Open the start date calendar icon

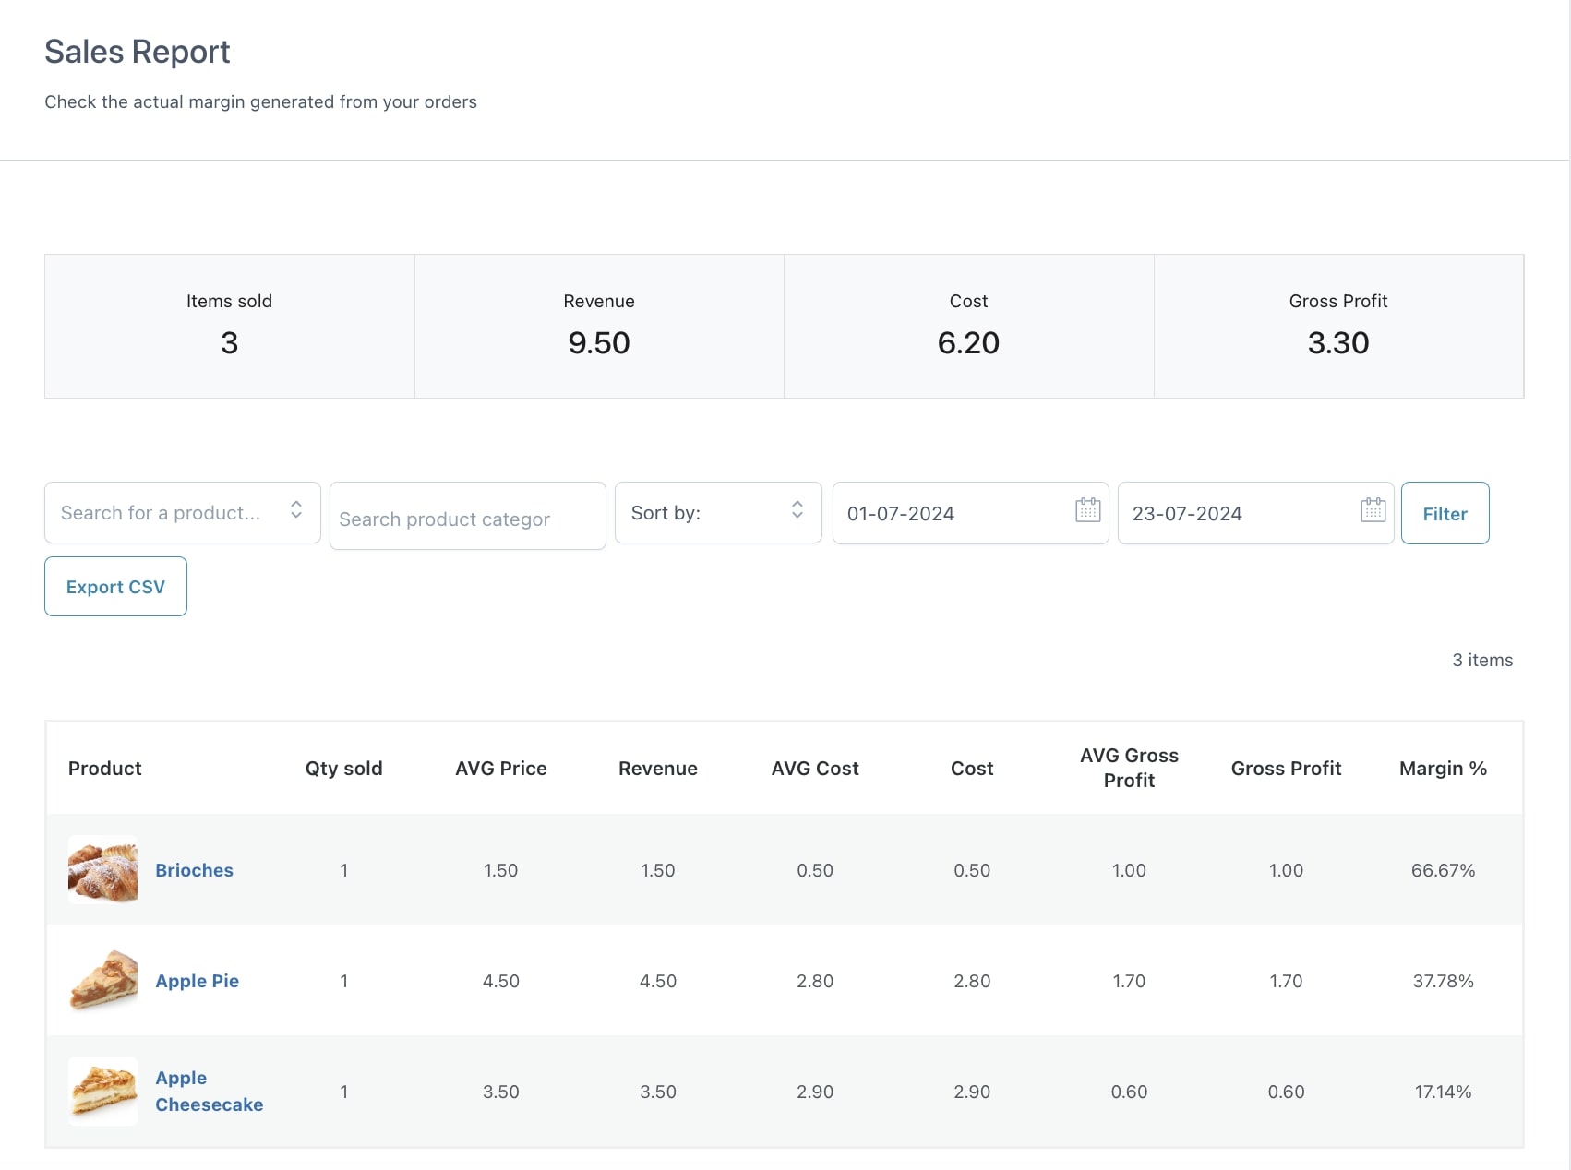click(x=1087, y=510)
